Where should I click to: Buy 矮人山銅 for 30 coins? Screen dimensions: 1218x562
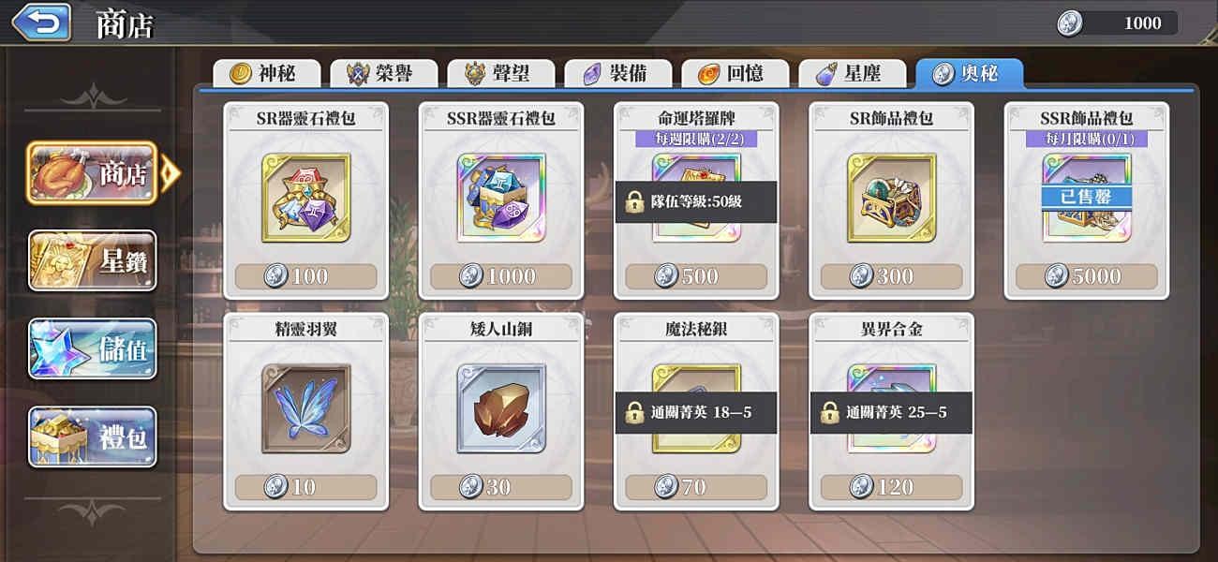(x=501, y=487)
